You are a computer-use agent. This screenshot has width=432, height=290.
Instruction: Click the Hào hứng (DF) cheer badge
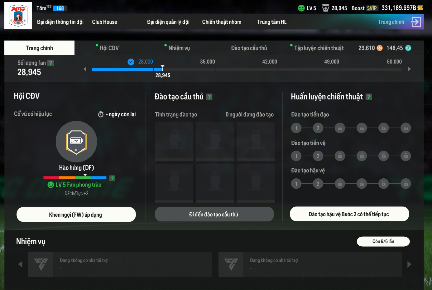(x=76, y=142)
